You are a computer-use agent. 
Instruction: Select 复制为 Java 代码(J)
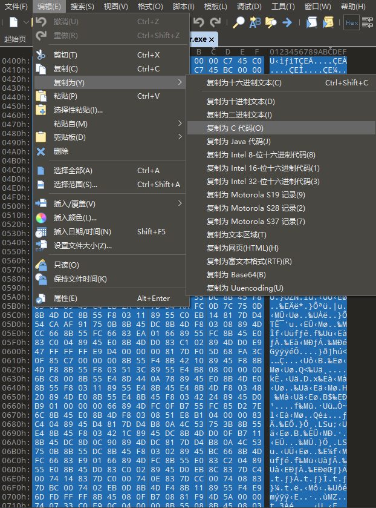coord(281,142)
